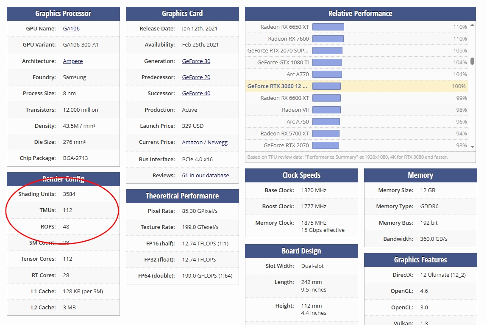
Task: Click the Die Size value 276 mm²
Action: (x=74, y=142)
